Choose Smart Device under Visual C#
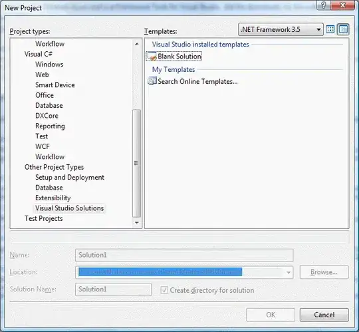The width and height of the screenshot is (359, 332). pyautogui.click(x=55, y=84)
